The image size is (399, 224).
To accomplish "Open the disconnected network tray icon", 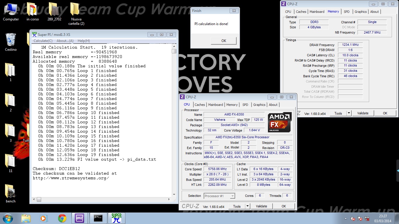I will (367, 218).
